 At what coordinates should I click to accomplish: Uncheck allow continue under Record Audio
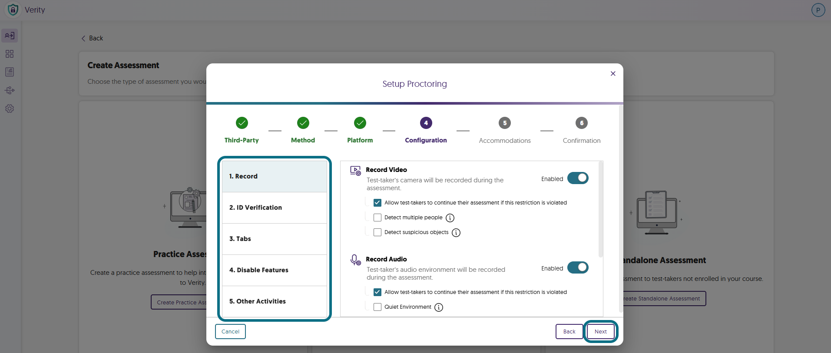pyautogui.click(x=377, y=292)
